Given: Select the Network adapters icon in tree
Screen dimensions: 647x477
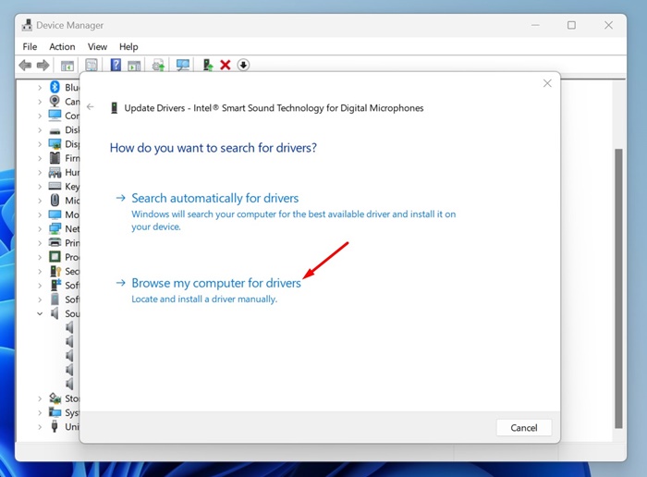Looking at the screenshot, I should (55, 228).
